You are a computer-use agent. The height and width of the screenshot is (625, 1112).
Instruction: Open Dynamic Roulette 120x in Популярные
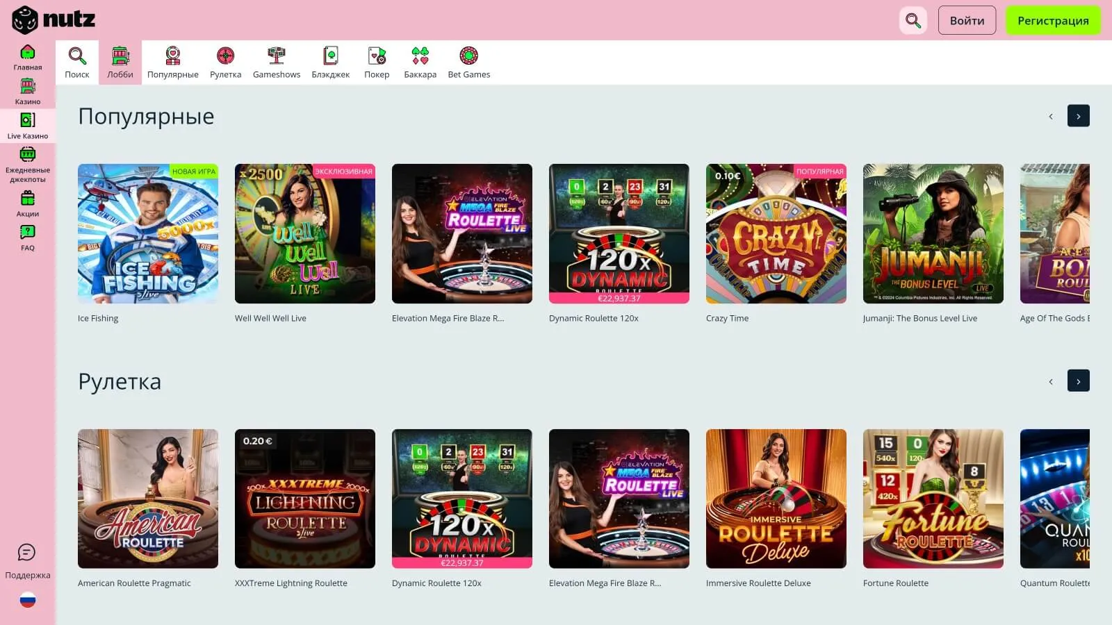(x=619, y=233)
